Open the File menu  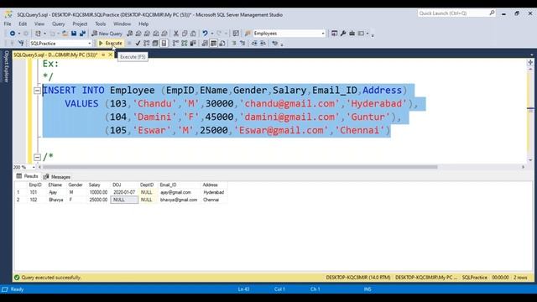tap(8, 24)
